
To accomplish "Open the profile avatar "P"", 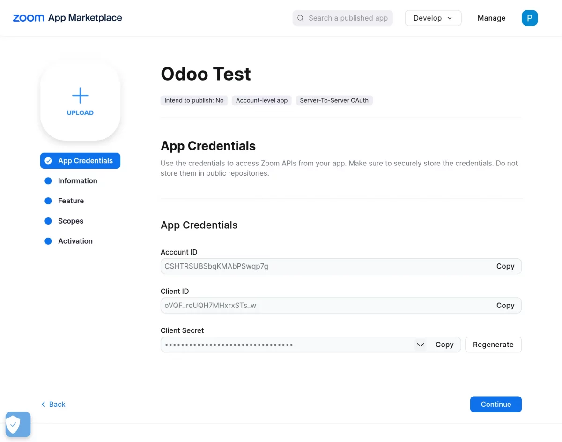I will (530, 18).
